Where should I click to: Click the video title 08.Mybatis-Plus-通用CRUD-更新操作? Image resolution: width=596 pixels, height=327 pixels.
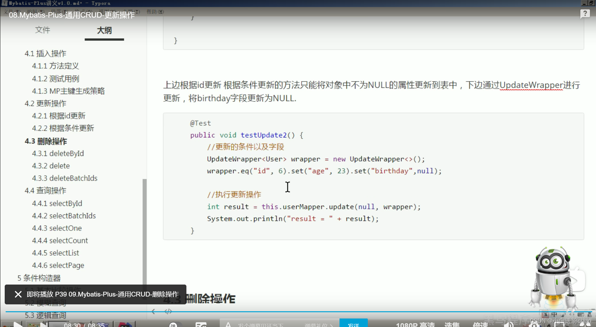[72, 15]
